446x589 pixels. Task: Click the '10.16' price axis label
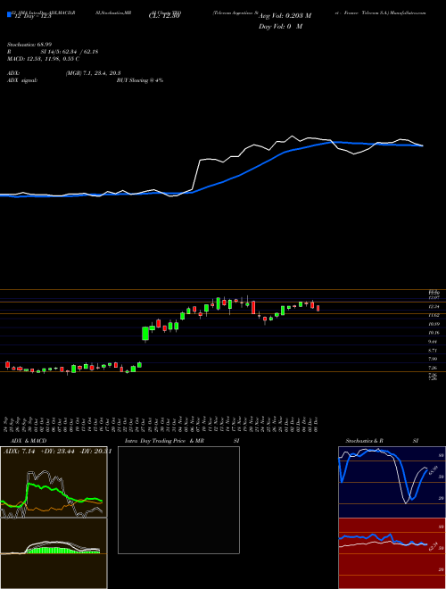click(434, 333)
